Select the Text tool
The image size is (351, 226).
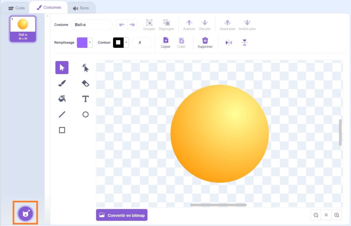point(85,99)
